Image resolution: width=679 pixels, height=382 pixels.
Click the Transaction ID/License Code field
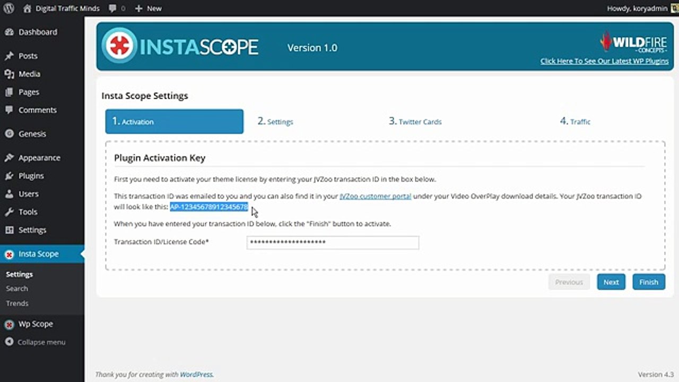[x=333, y=242]
